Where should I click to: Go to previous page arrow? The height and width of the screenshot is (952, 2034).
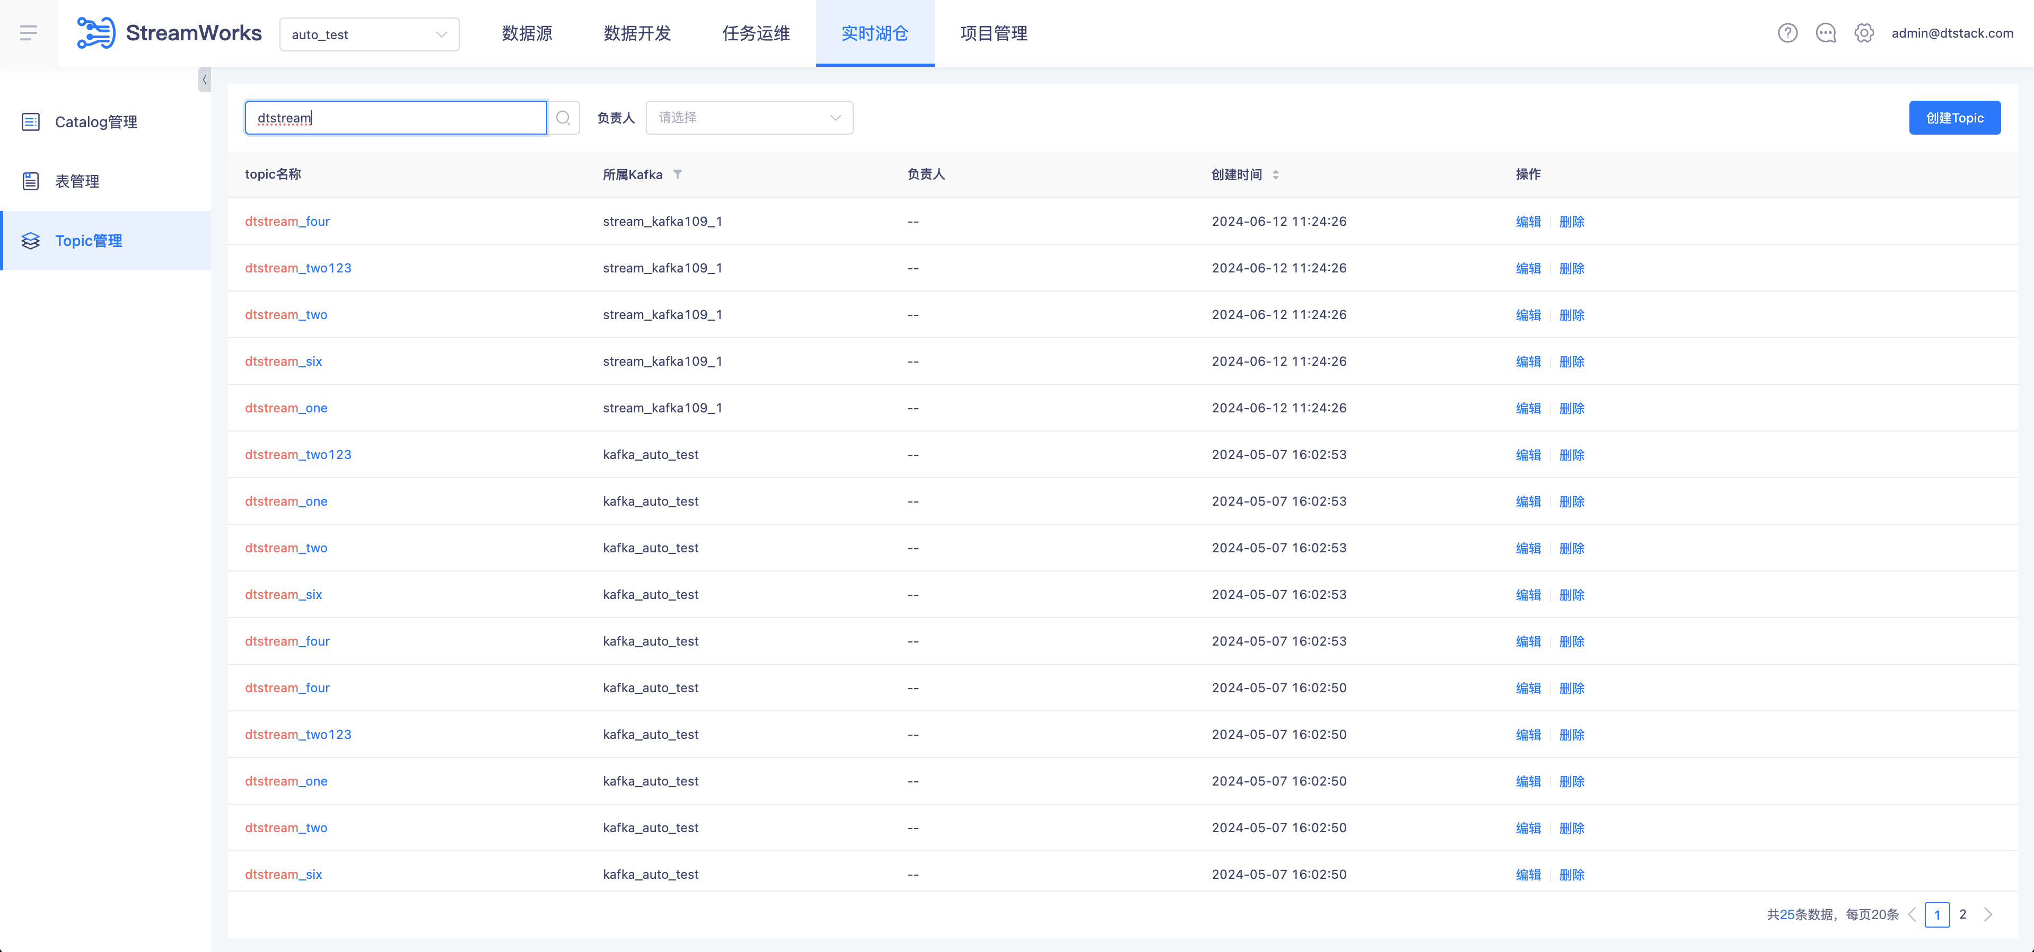[x=1913, y=914]
